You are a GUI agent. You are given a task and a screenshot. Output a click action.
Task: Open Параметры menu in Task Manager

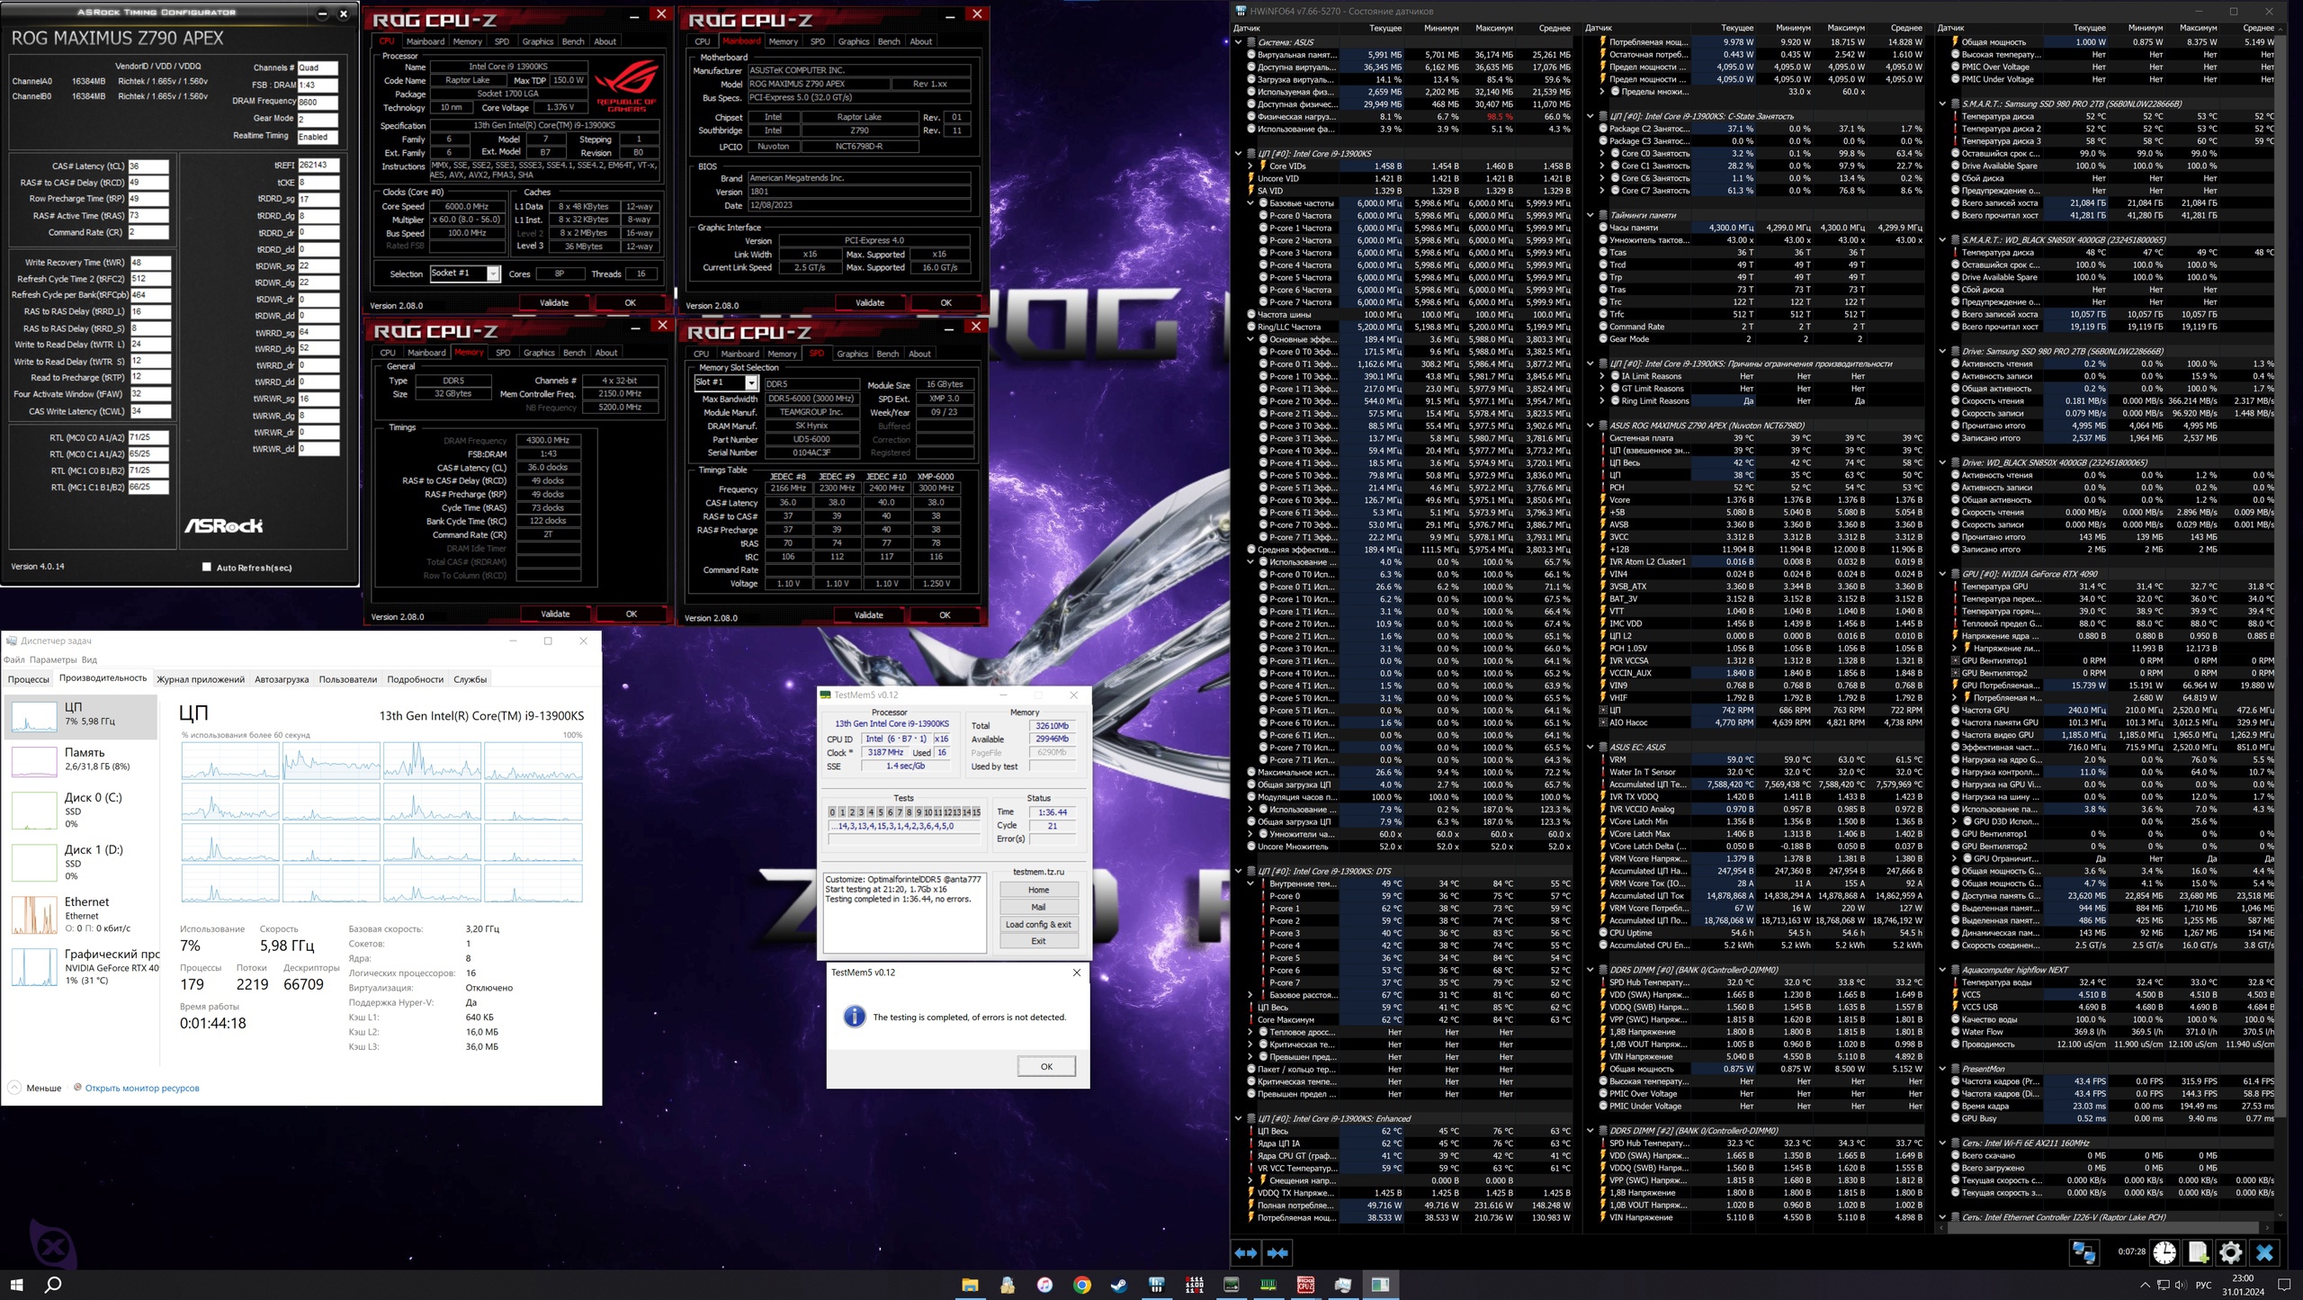click(53, 659)
